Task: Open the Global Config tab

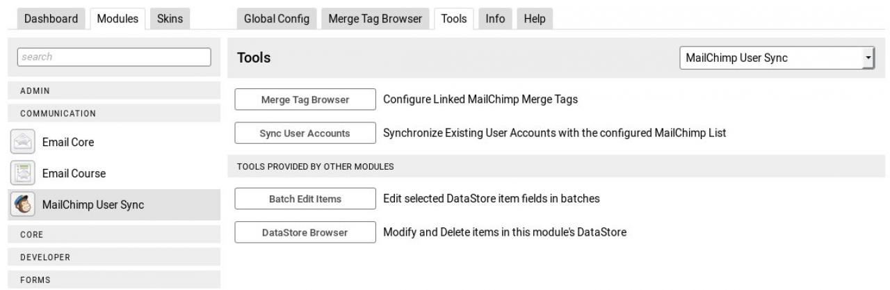Action: coord(276,19)
